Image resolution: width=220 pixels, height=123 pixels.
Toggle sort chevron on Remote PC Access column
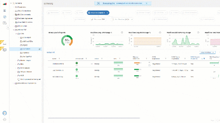tap(202, 59)
